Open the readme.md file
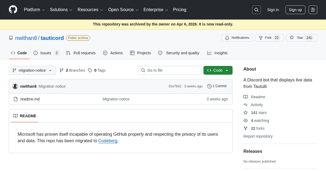Screen dimensions: 326x171 point(30,99)
